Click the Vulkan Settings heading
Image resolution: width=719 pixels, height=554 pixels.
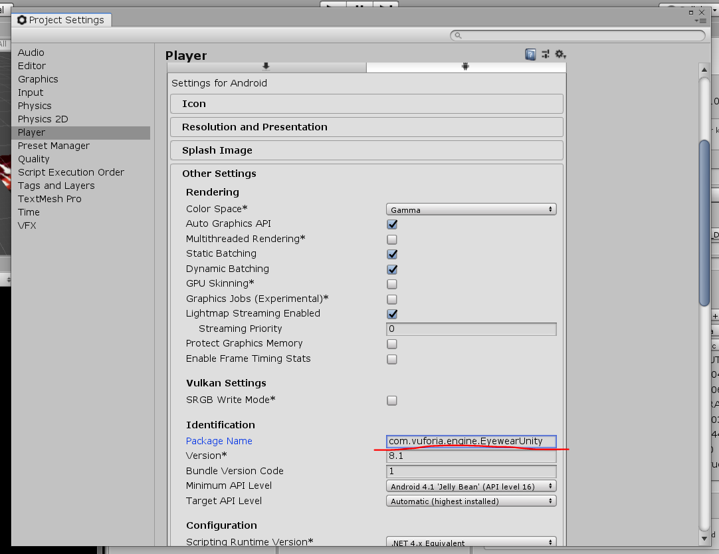click(x=226, y=383)
